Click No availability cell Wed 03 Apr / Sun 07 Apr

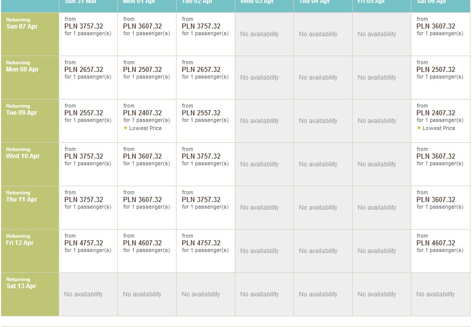pyautogui.click(x=264, y=34)
